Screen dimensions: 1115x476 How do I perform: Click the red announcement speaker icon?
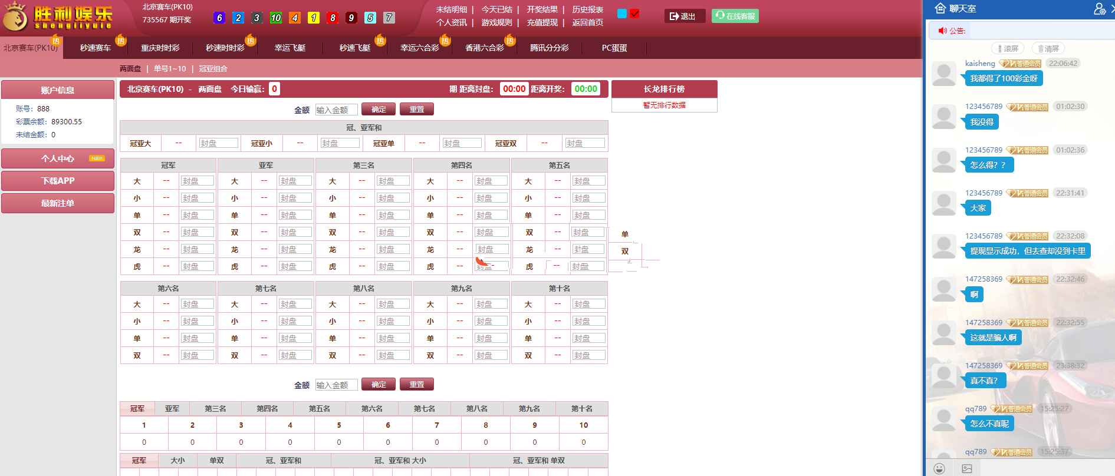(x=942, y=31)
